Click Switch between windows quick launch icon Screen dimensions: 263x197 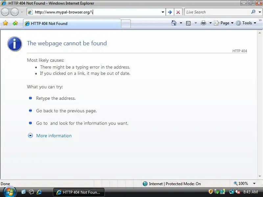pyautogui.click(x=31, y=192)
